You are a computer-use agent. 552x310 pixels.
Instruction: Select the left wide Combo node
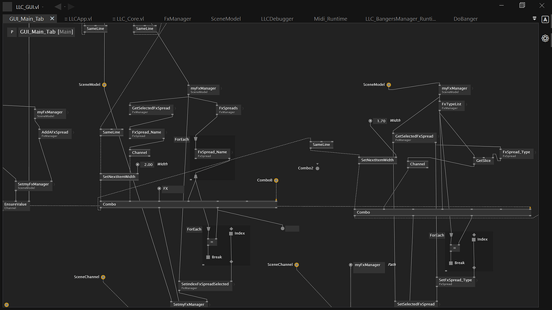(186, 204)
